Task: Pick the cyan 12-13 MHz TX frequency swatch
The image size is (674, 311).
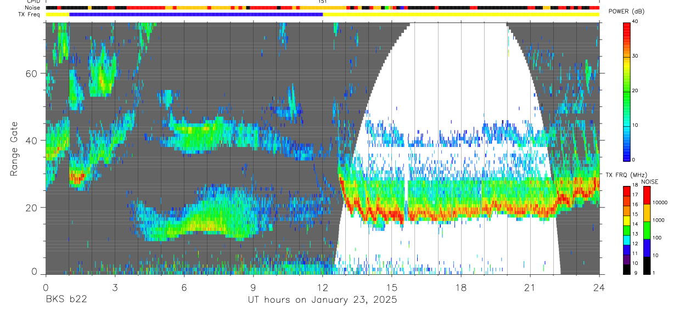Action: click(x=627, y=240)
